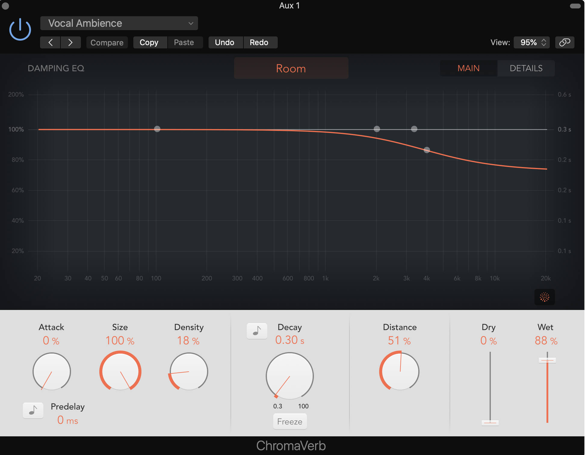The width and height of the screenshot is (585, 455).
Task: Click the Decay knob
Action: 289,376
